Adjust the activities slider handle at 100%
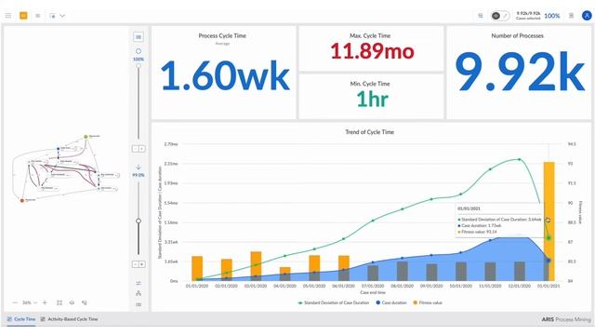The width and height of the screenshot is (595, 335). point(139,66)
